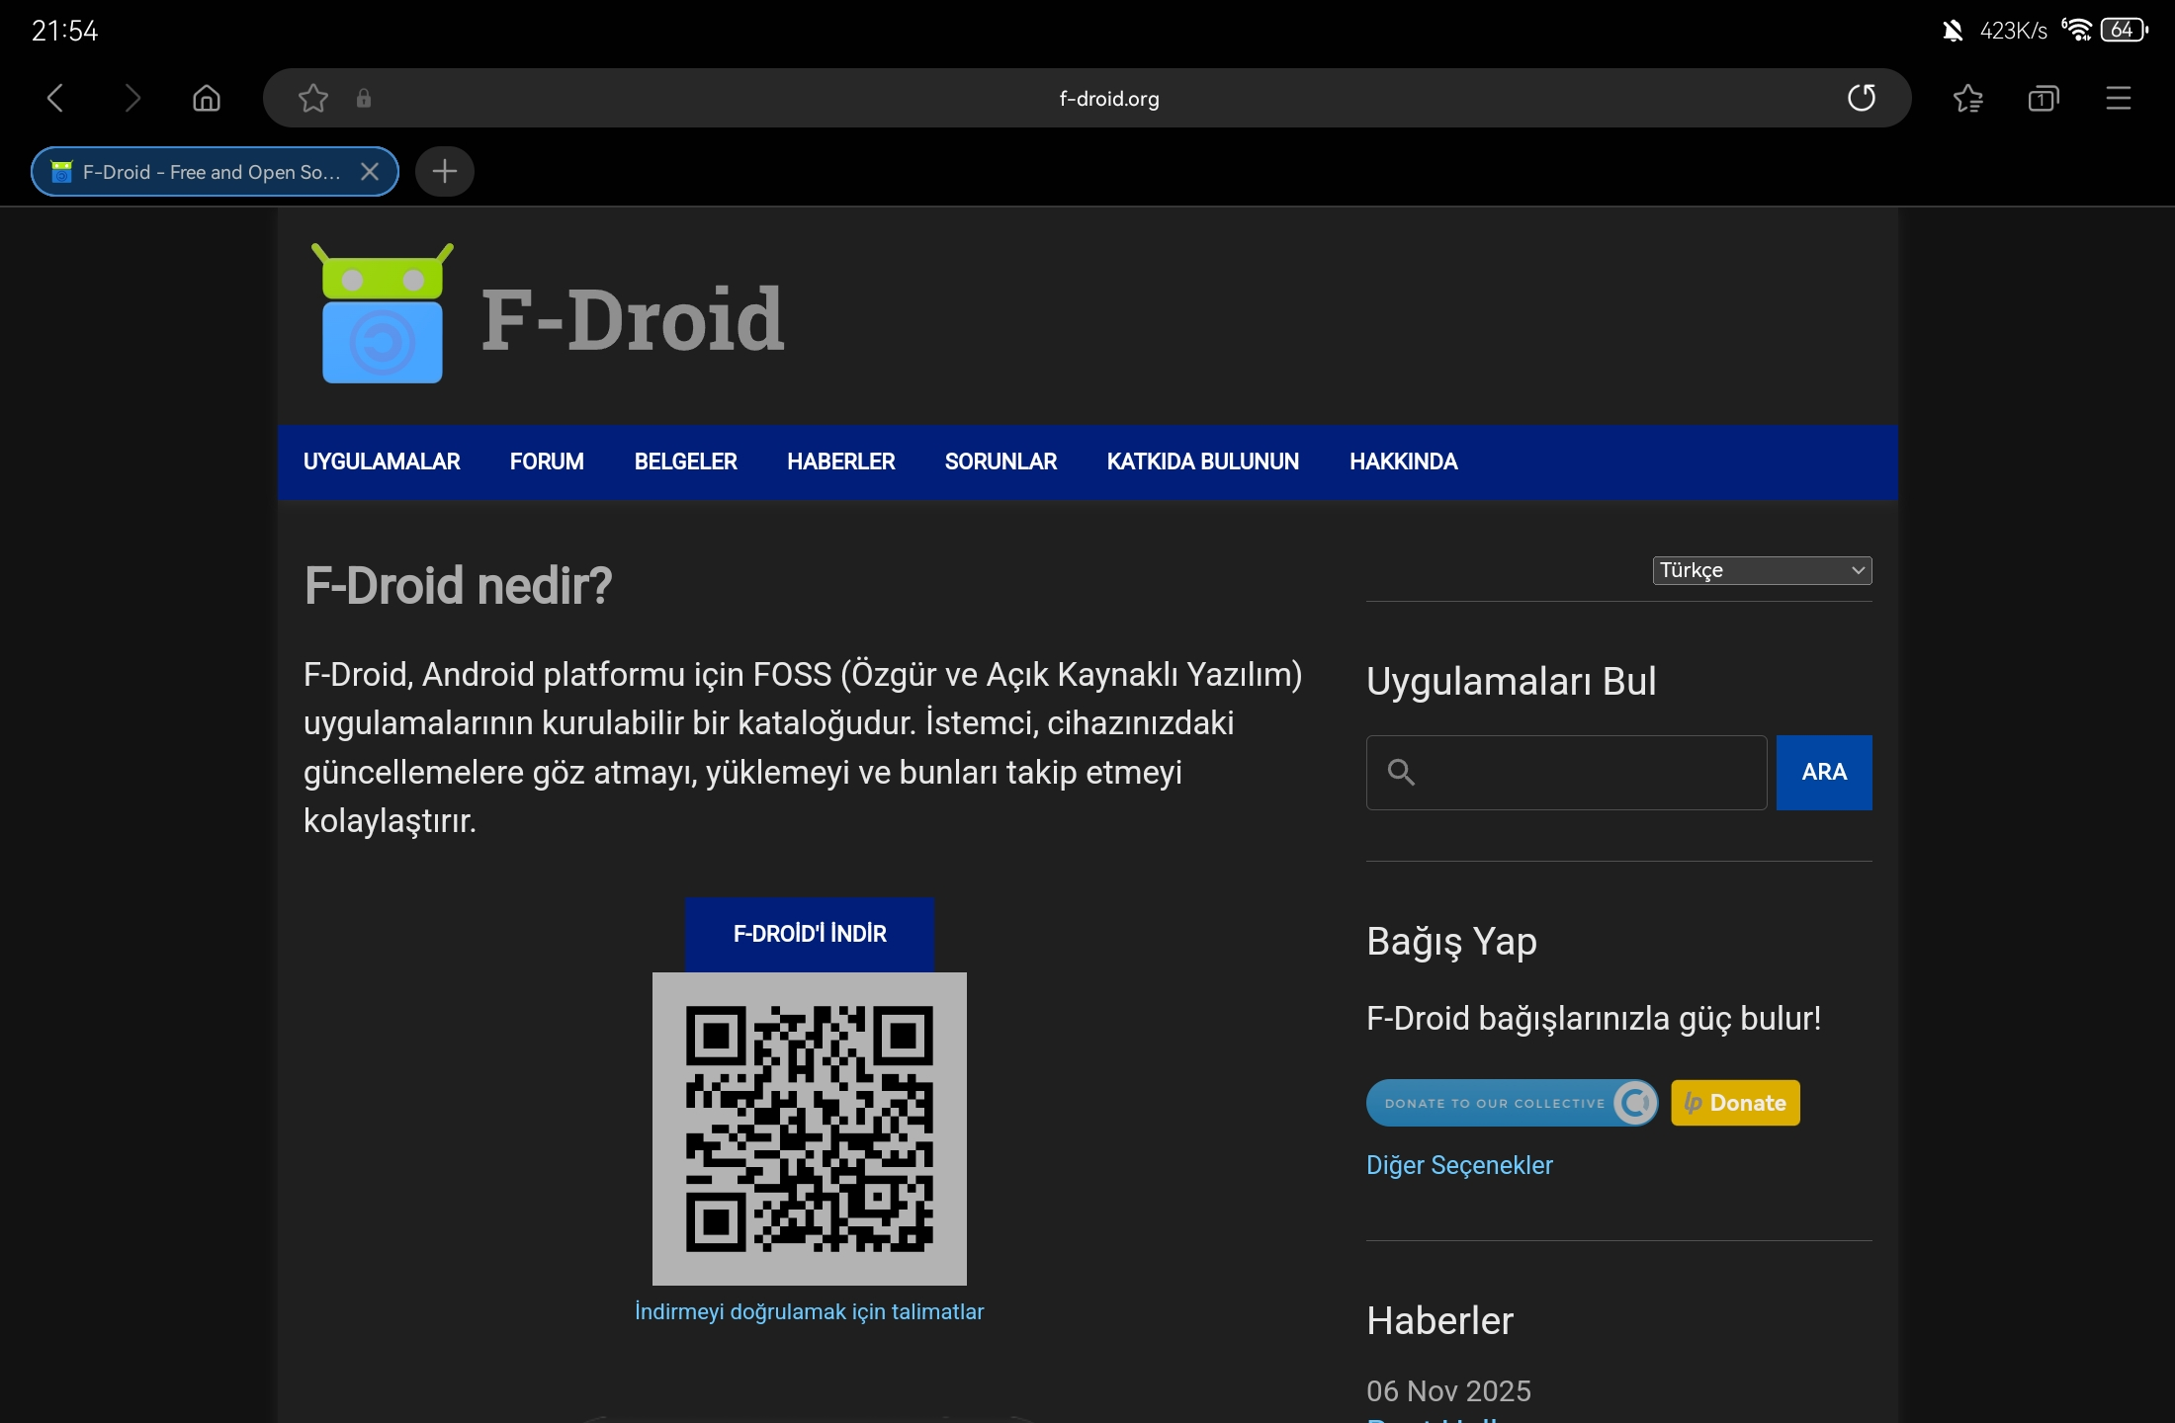
Task: Click the F-Droid robot logo
Action: tap(383, 313)
